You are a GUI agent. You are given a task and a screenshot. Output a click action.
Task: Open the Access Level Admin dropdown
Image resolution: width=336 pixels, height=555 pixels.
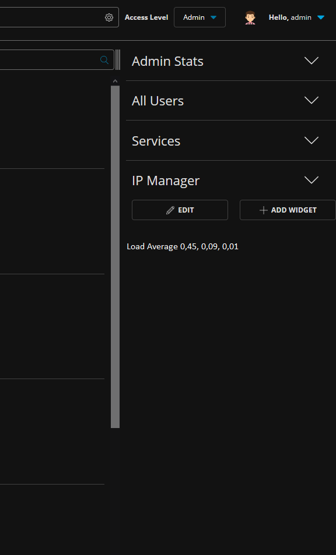coord(199,17)
